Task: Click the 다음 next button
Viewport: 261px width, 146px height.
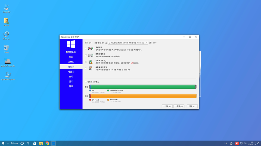Action: pyautogui.click(x=179, y=106)
